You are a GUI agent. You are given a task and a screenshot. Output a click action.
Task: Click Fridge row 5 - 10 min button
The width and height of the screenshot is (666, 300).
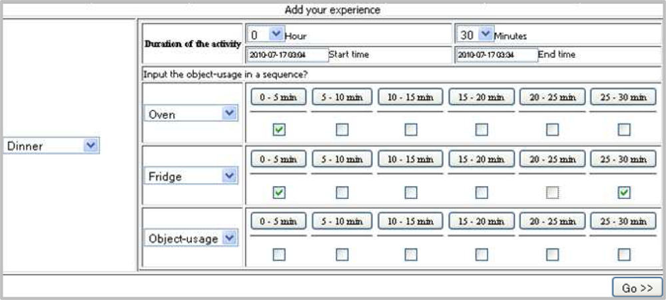pos(342,159)
